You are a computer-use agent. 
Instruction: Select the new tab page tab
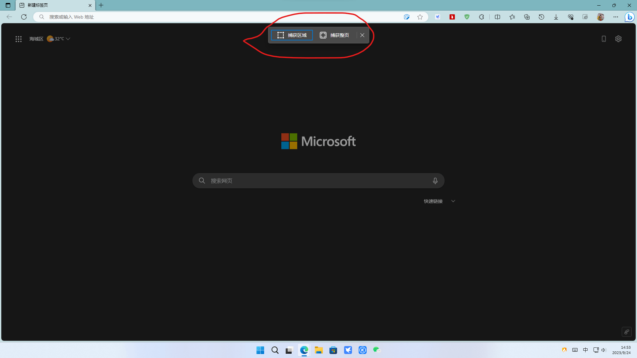click(53, 5)
